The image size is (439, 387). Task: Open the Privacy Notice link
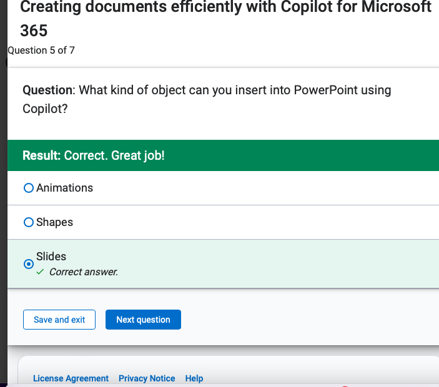[147, 378]
